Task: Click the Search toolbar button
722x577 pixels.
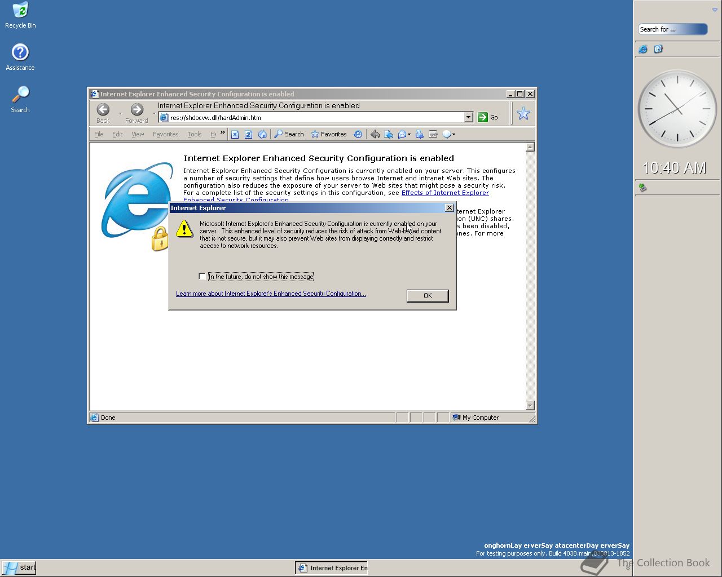Action: pyautogui.click(x=289, y=134)
